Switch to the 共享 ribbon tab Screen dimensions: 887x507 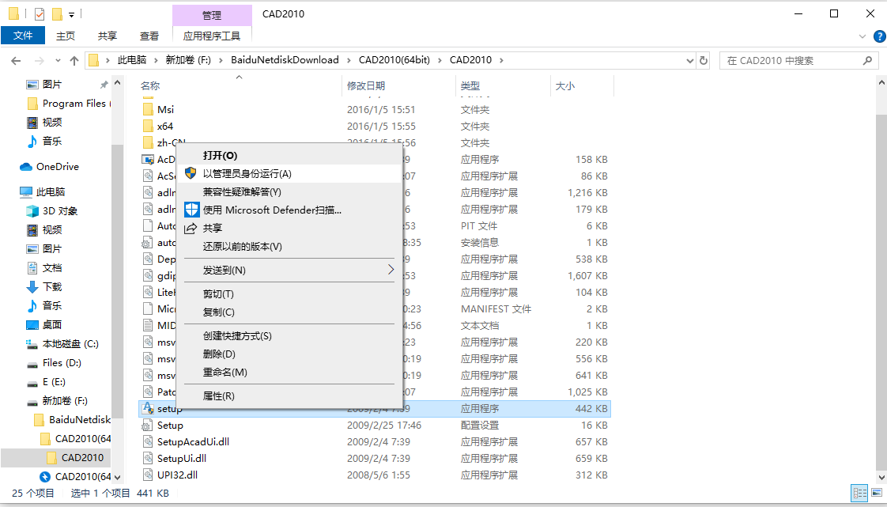(107, 36)
